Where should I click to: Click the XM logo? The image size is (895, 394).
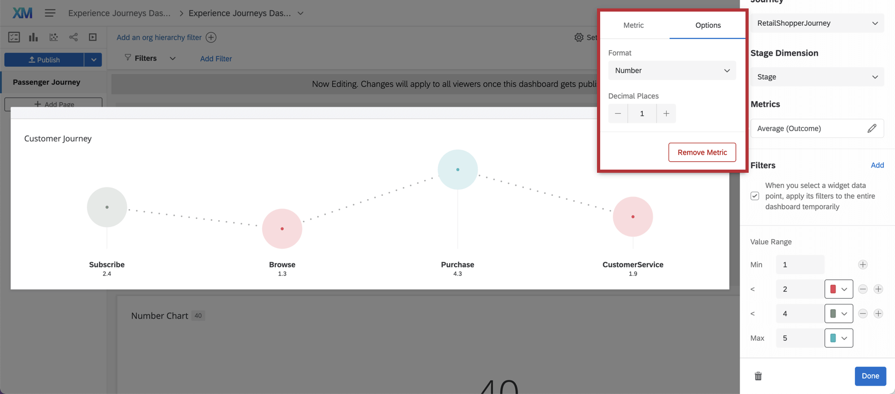click(22, 13)
